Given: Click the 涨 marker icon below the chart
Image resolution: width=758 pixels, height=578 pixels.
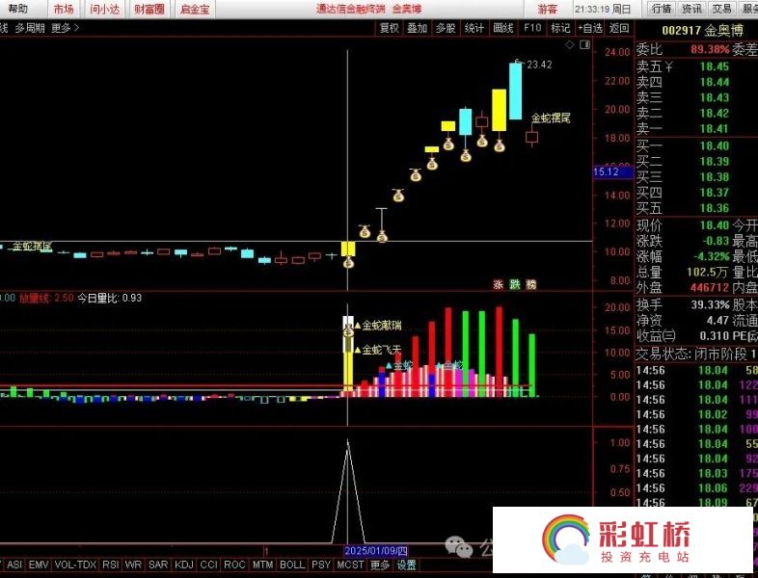Looking at the screenshot, I should coord(499,285).
